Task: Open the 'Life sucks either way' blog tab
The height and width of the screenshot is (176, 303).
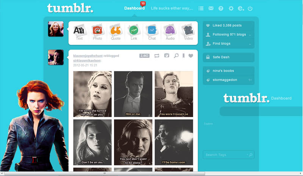Action: [x=172, y=8]
